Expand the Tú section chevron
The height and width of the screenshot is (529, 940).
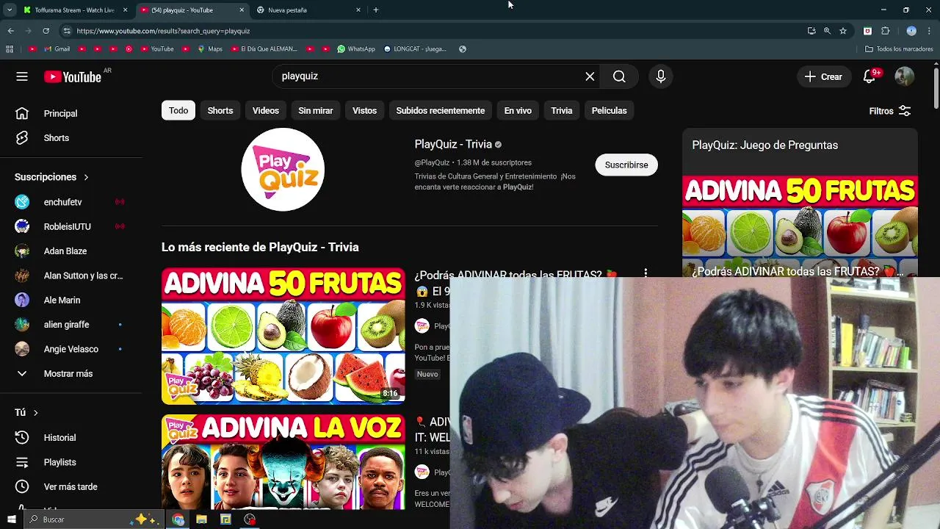[35, 413]
